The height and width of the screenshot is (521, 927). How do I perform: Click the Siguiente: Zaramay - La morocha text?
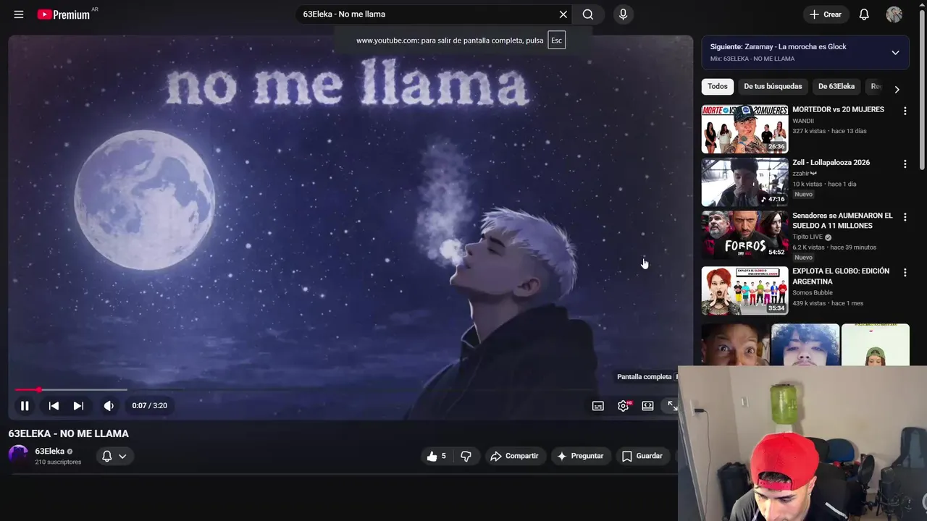point(779,46)
